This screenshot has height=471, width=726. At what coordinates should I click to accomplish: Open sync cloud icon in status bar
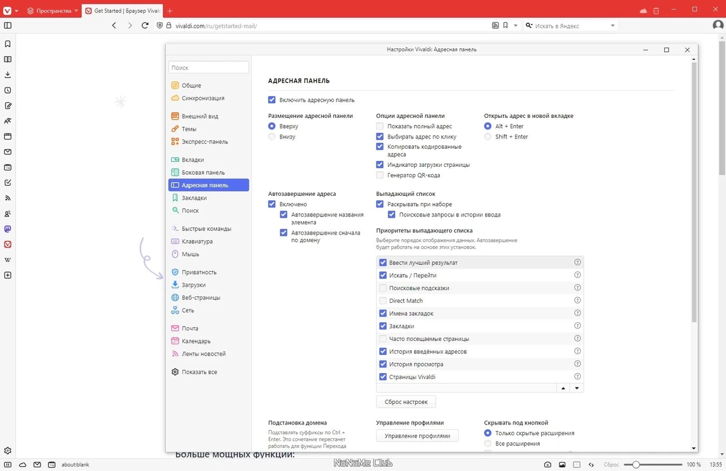[x=22, y=464]
